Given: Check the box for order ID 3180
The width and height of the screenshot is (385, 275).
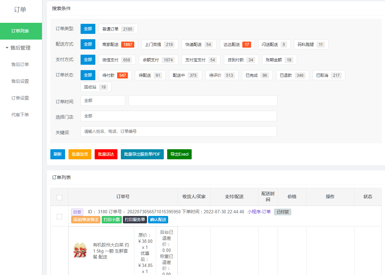Looking at the screenshot, I should 59,217.
